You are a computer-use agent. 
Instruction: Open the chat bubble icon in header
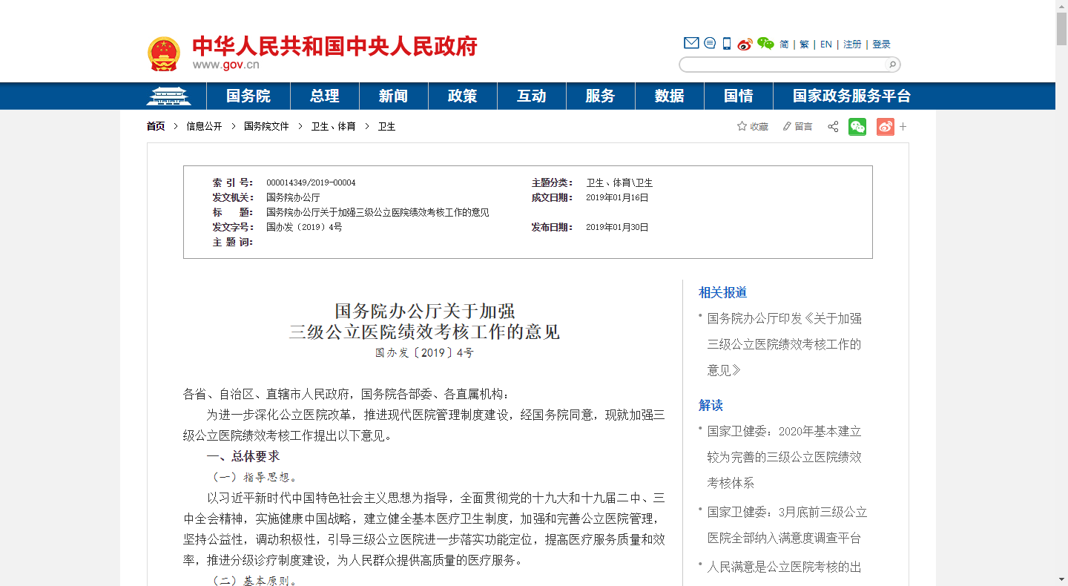point(710,43)
